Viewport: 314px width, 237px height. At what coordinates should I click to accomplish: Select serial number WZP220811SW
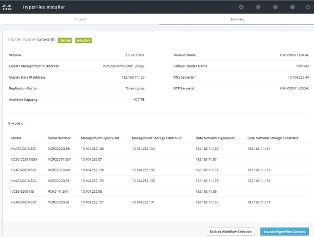click(x=59, y=160)
